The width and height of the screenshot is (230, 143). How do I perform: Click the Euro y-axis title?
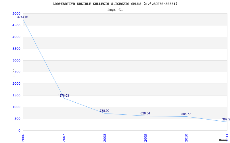(14, 72)
